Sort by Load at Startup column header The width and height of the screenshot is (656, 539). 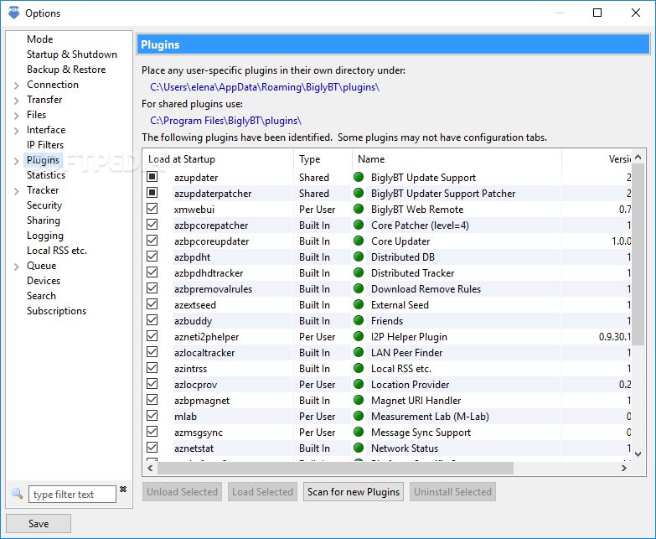point(219,159)
